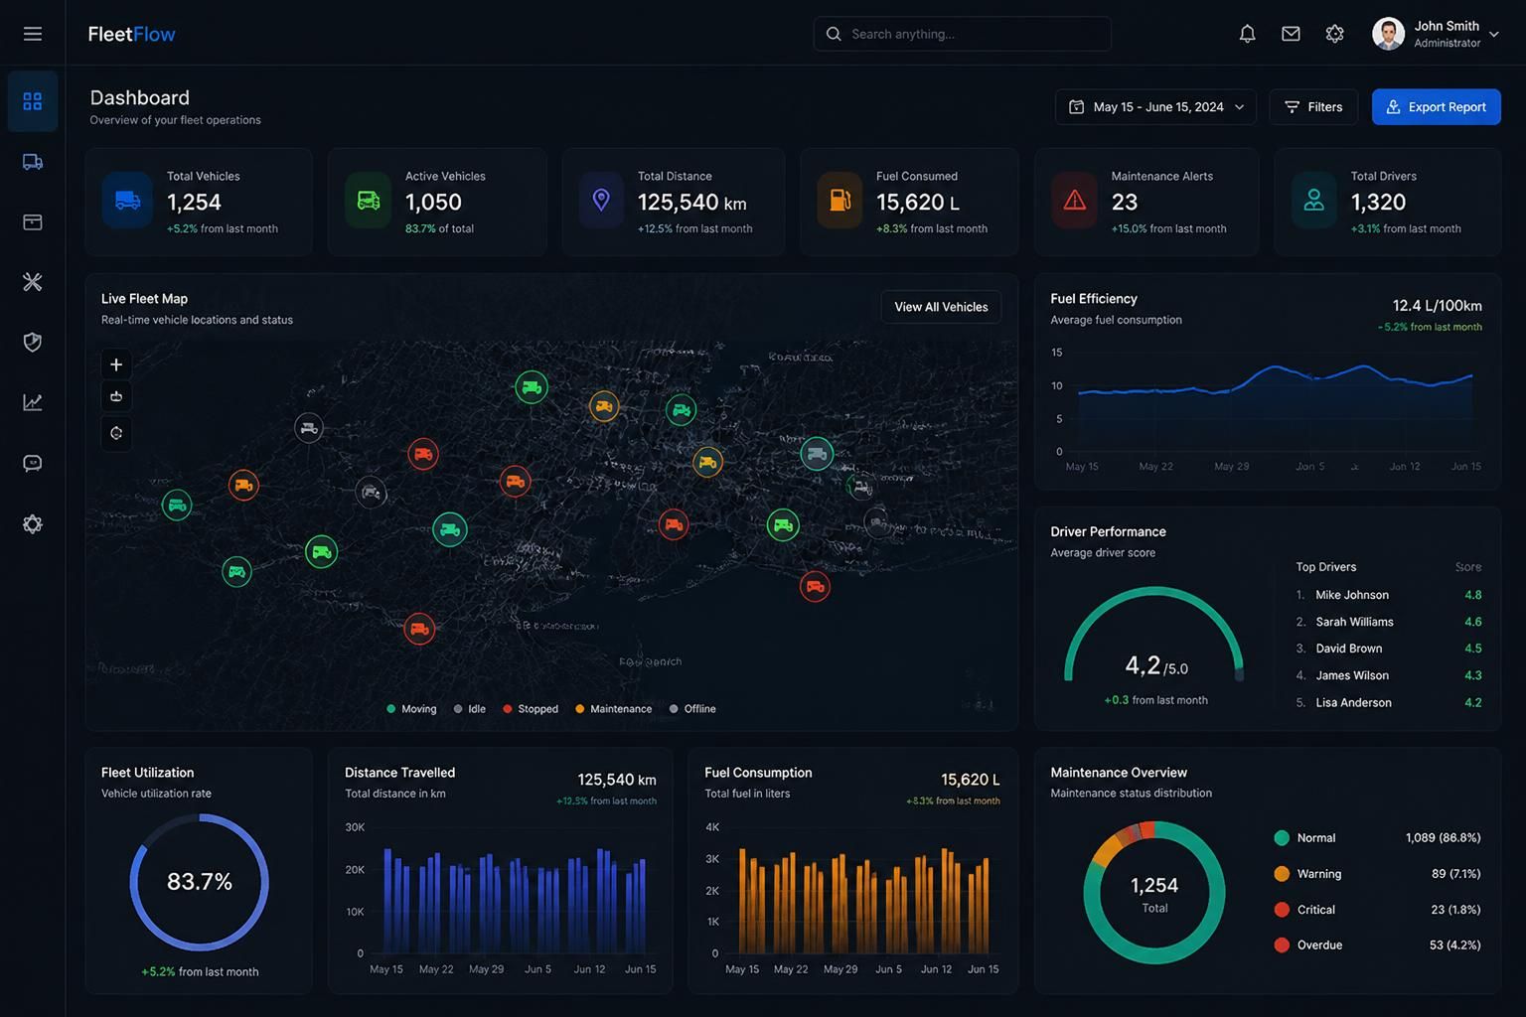1526x1017 pixels.
Task: Click the 12.4 L/100km Fuel Efficiency value
Action: pyautogui.click(x=1437, y=306)
